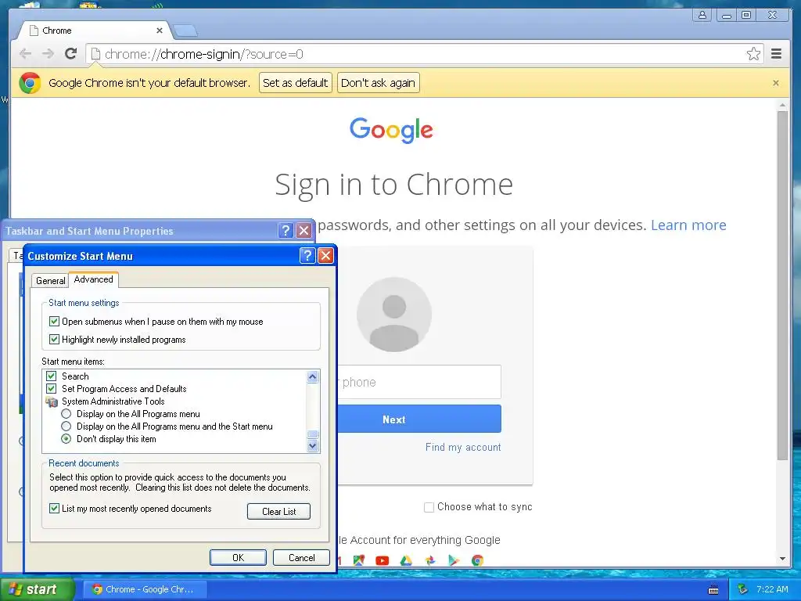The image size is (801, 601).
Task: Click the page icon in the address bar
Action: click(95, 54)
